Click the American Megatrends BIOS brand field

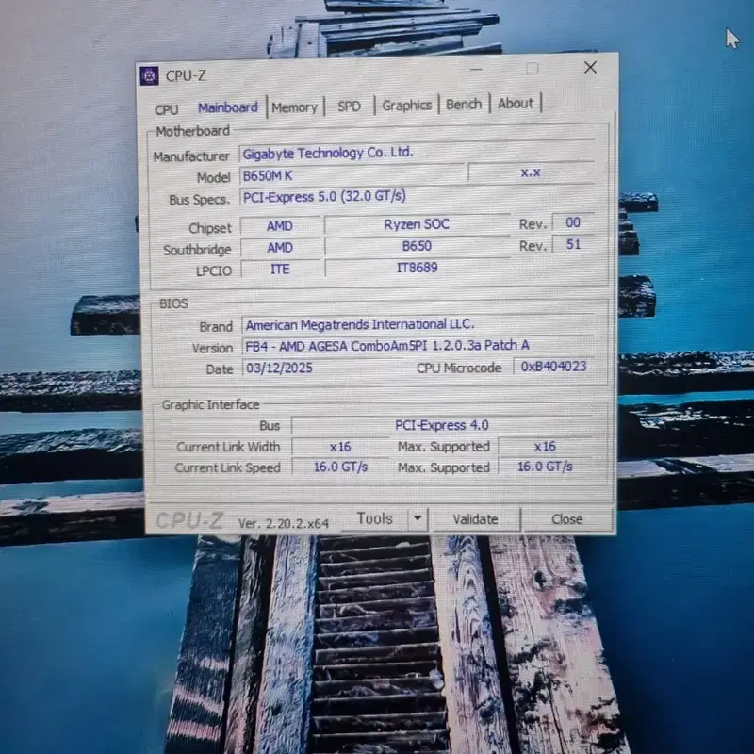pyautogui.click(x=418, y=324)
